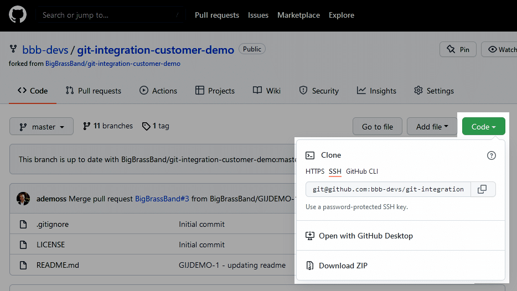The height and width of the screenshot is (291, 517).
Task: Open the master branch dropdown
Action: click(42, 127)
